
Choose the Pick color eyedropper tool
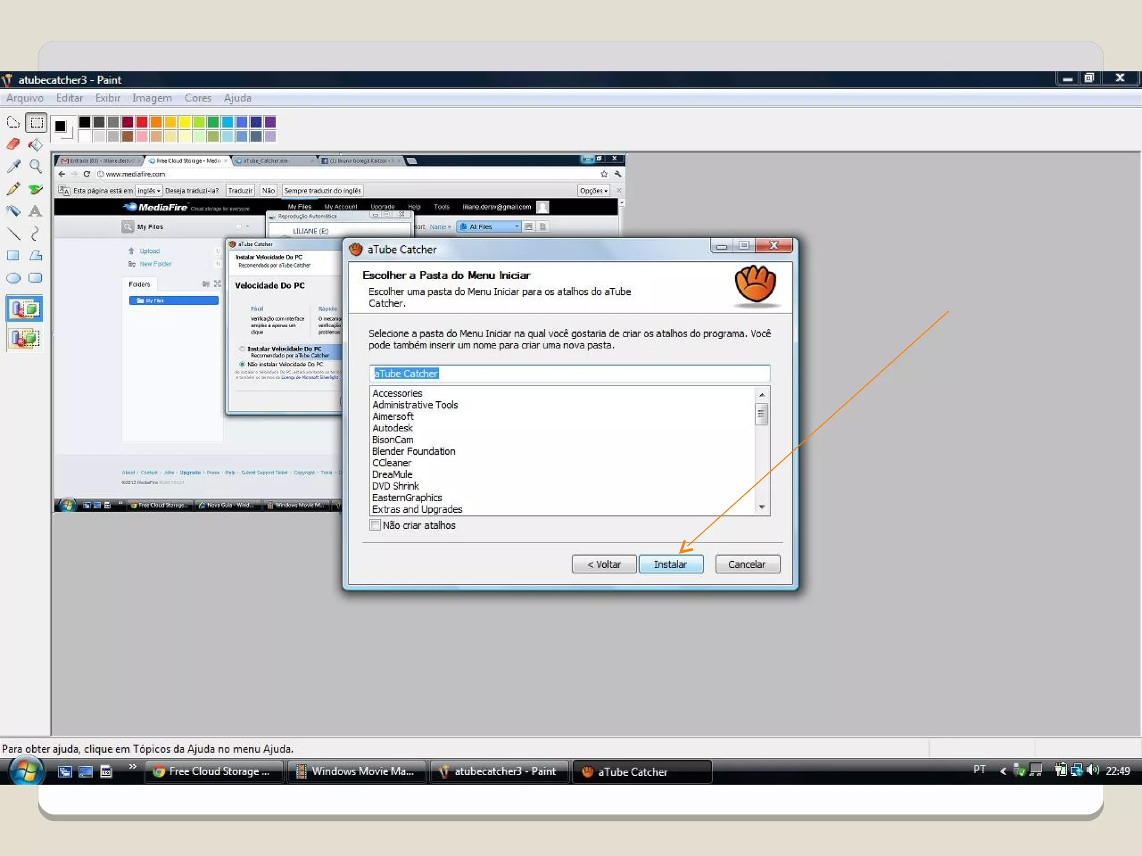pos(13,166)
